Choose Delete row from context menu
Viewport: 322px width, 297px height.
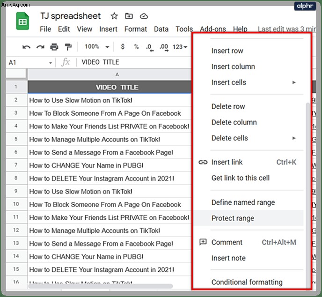click(248, 106)
